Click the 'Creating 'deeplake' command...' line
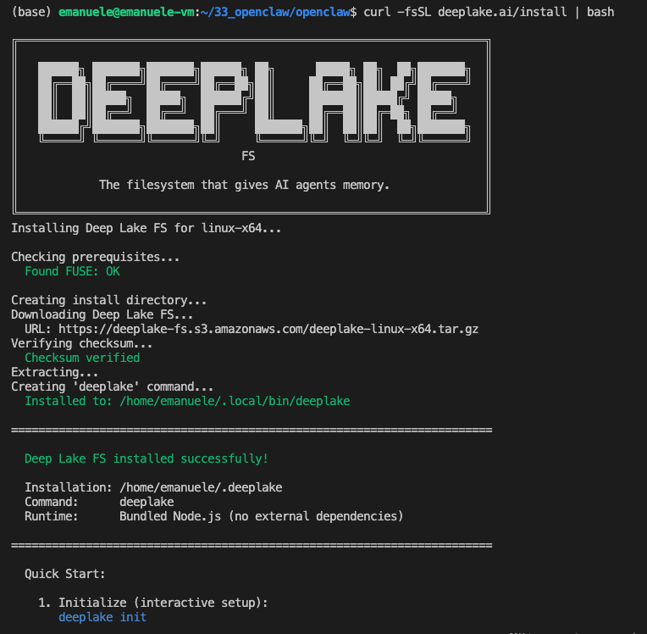 pos(113,387)
